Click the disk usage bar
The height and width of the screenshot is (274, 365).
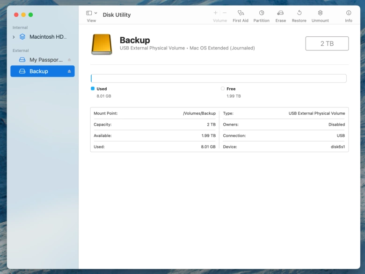pyautogui.click(x=219, y=78)
